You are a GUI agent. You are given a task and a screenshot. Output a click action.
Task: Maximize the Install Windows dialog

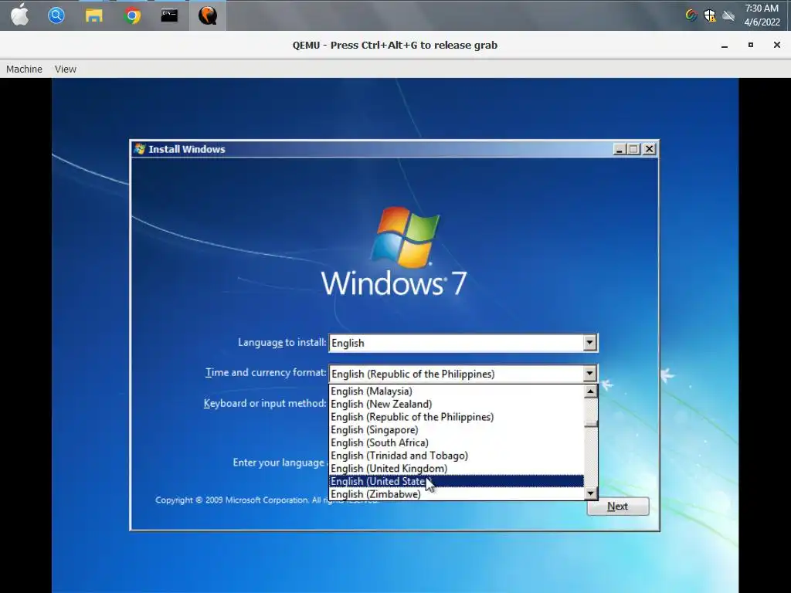(x=634, y=149)
